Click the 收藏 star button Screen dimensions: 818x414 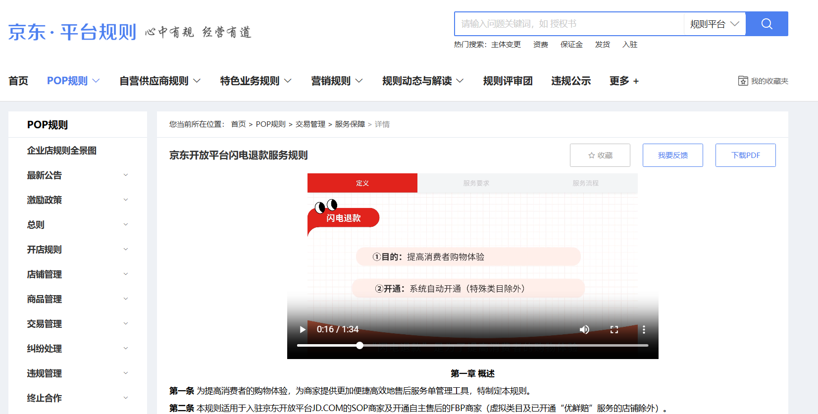(600, 155)
